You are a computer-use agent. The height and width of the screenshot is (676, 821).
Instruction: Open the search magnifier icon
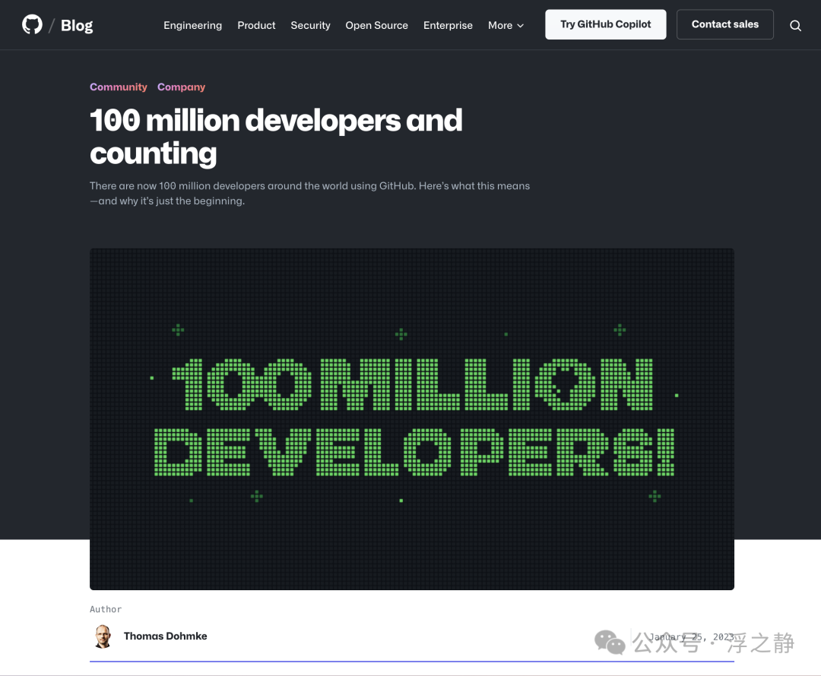click(795, 26)
